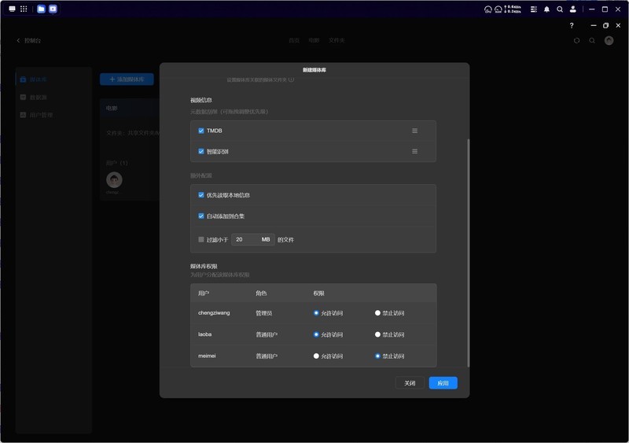Uncheck the TMDB checkbox
629x443 pixels.
click(x=201, y=131)
